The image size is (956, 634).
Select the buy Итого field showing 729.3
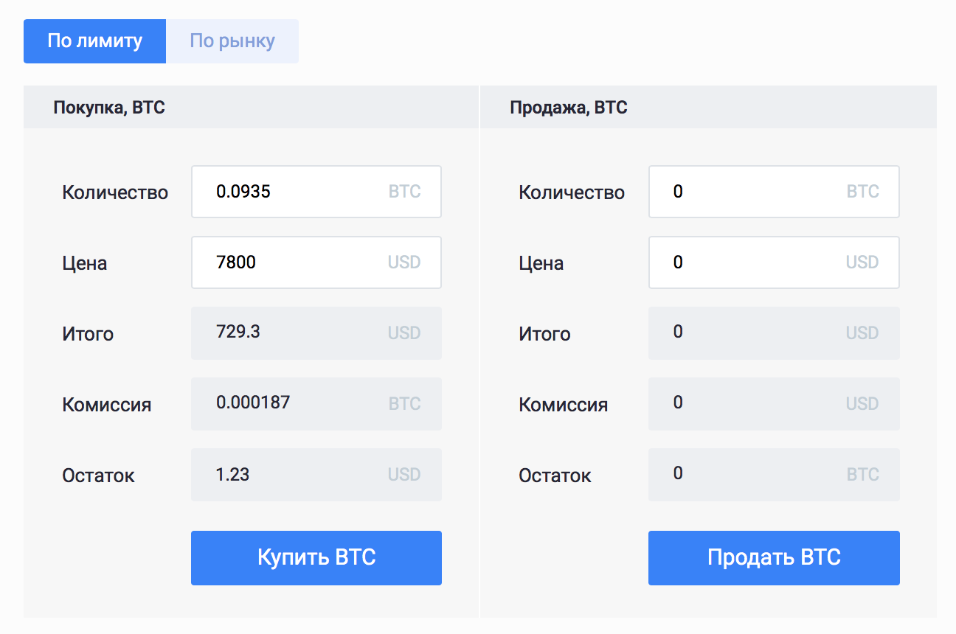pos(295,333)
